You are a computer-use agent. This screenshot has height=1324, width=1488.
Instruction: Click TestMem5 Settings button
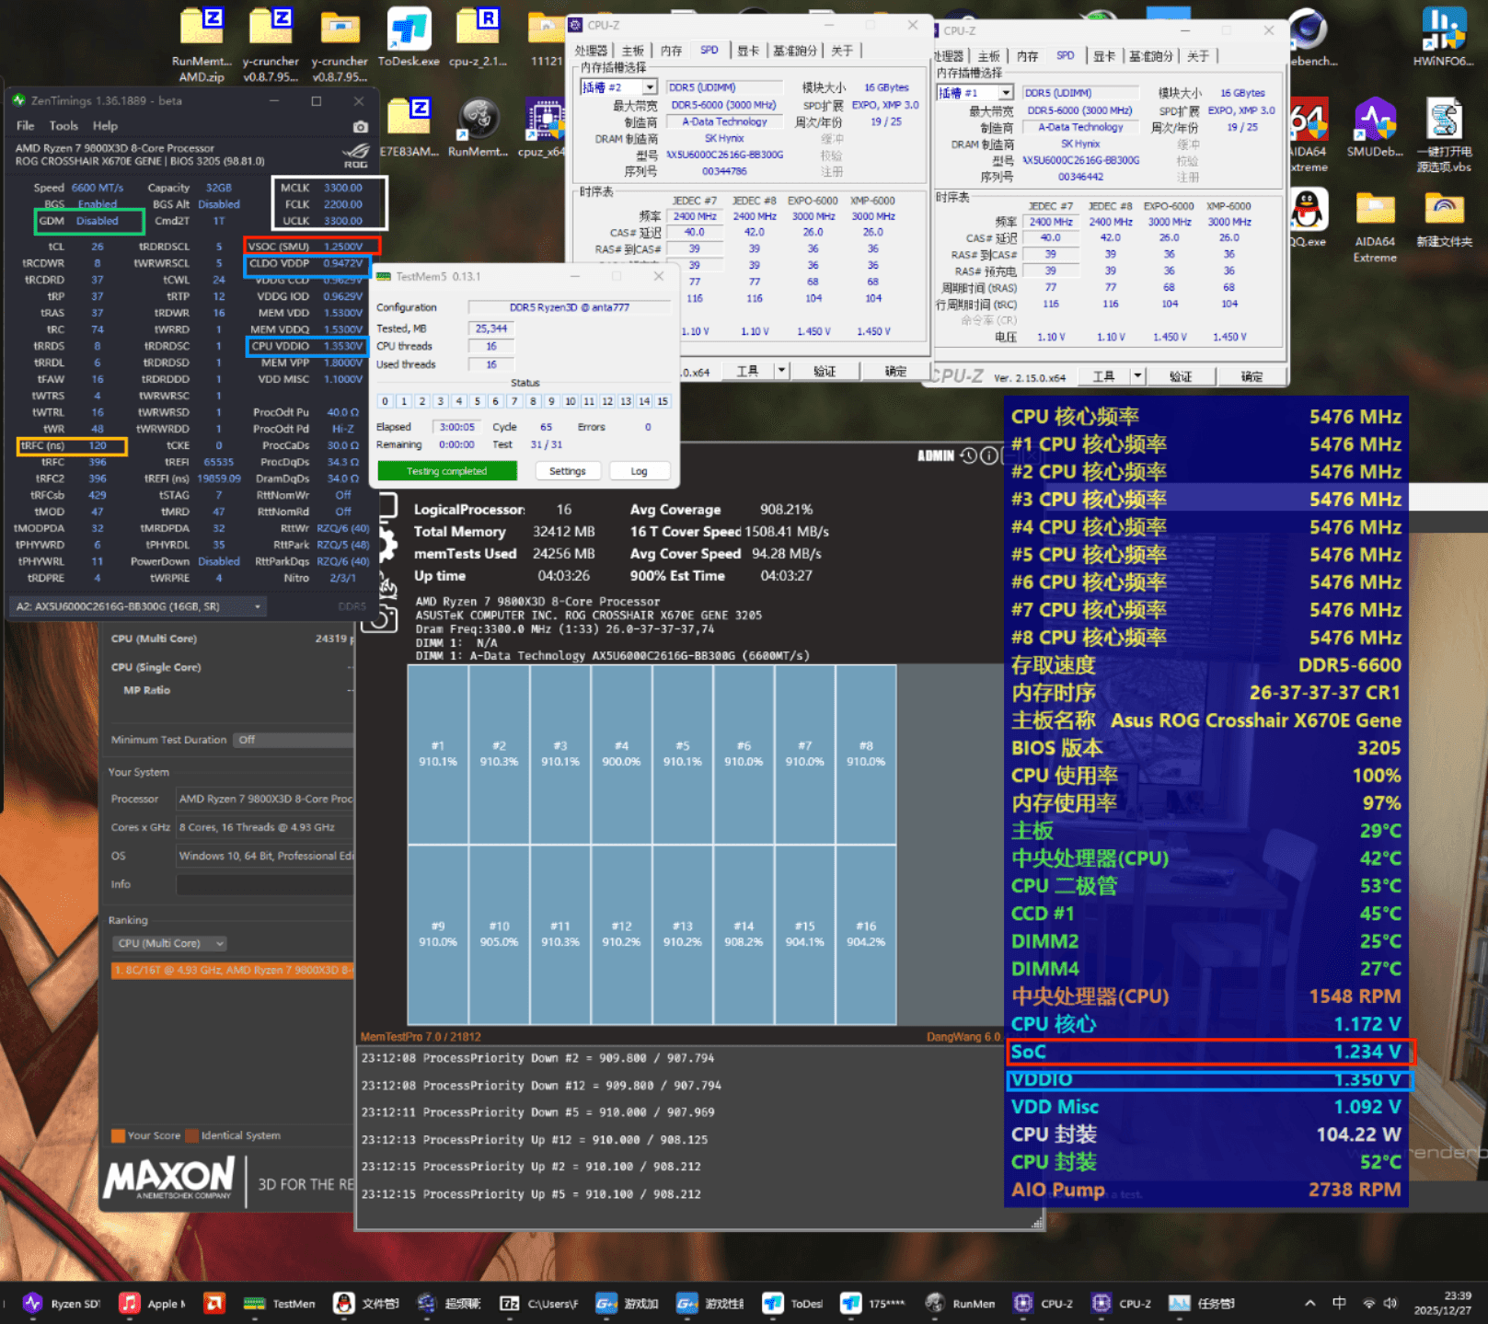point(567,471)
